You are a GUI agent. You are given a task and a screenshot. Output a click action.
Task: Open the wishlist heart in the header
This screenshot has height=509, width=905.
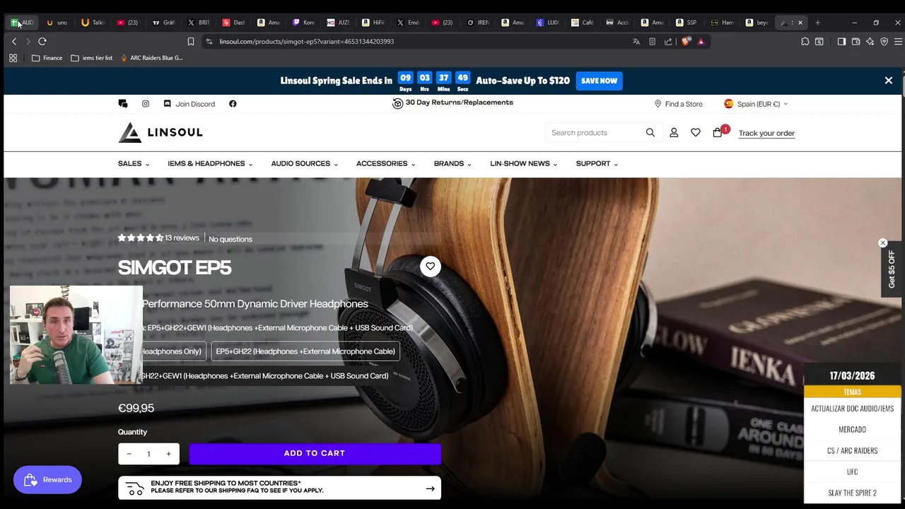pos(696,133)
